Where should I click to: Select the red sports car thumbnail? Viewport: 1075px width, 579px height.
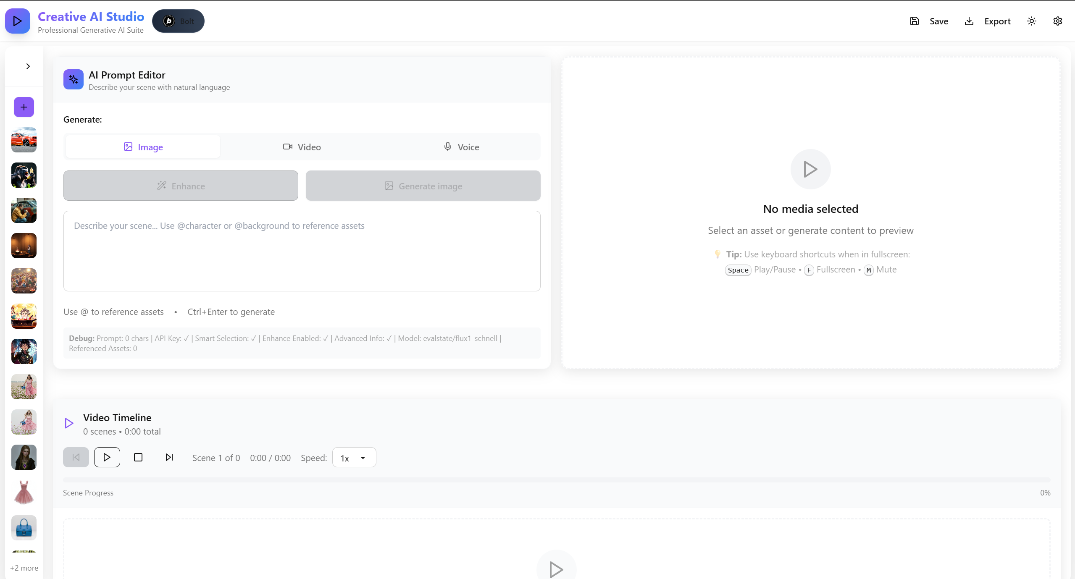click(24, 140)
